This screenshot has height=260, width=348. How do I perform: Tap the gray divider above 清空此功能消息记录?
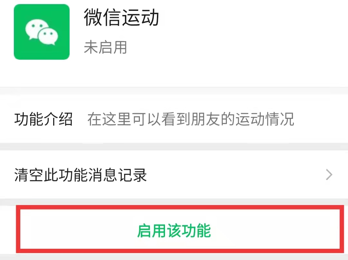[x=174, y=147]
